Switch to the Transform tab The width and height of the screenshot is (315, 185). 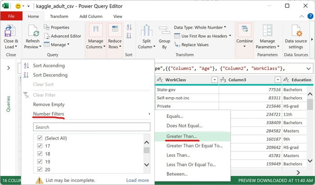(59, 17)
